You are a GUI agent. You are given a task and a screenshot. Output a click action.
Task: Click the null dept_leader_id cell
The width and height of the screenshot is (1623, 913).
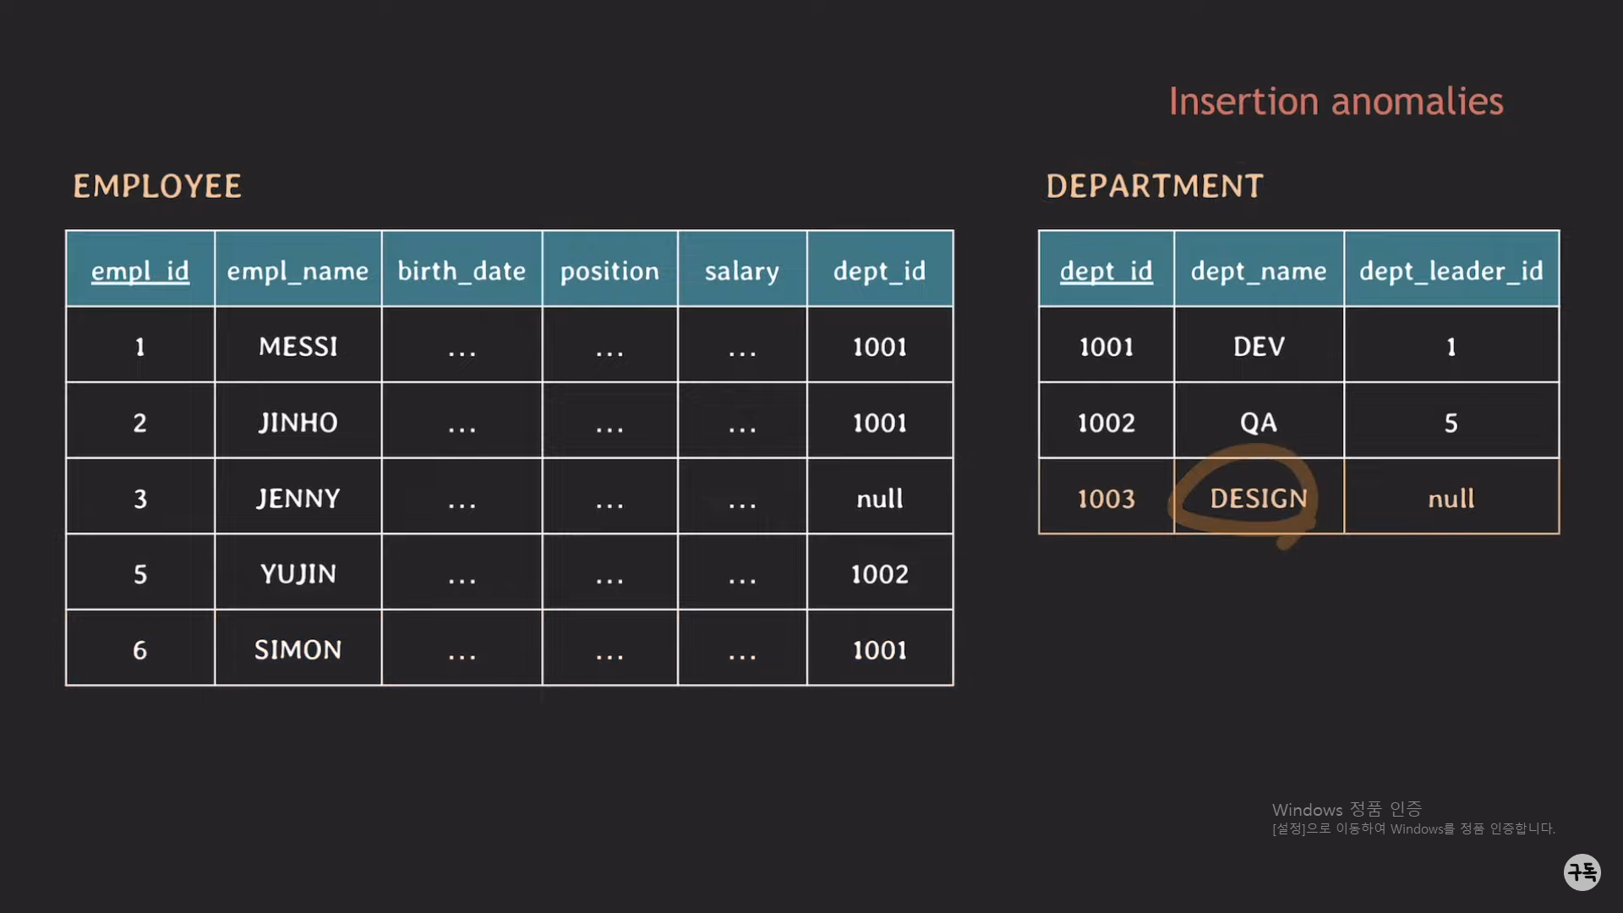(1451, 498)
